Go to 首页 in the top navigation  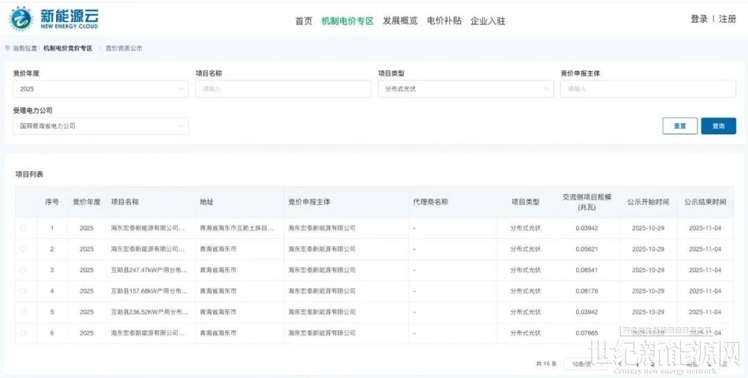(303, 21)
